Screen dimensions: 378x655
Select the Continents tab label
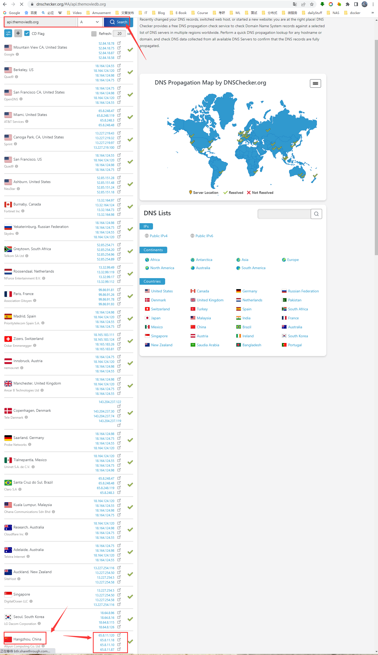(x=153, y=250)
